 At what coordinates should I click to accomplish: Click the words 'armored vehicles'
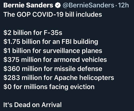click(80, 60)
